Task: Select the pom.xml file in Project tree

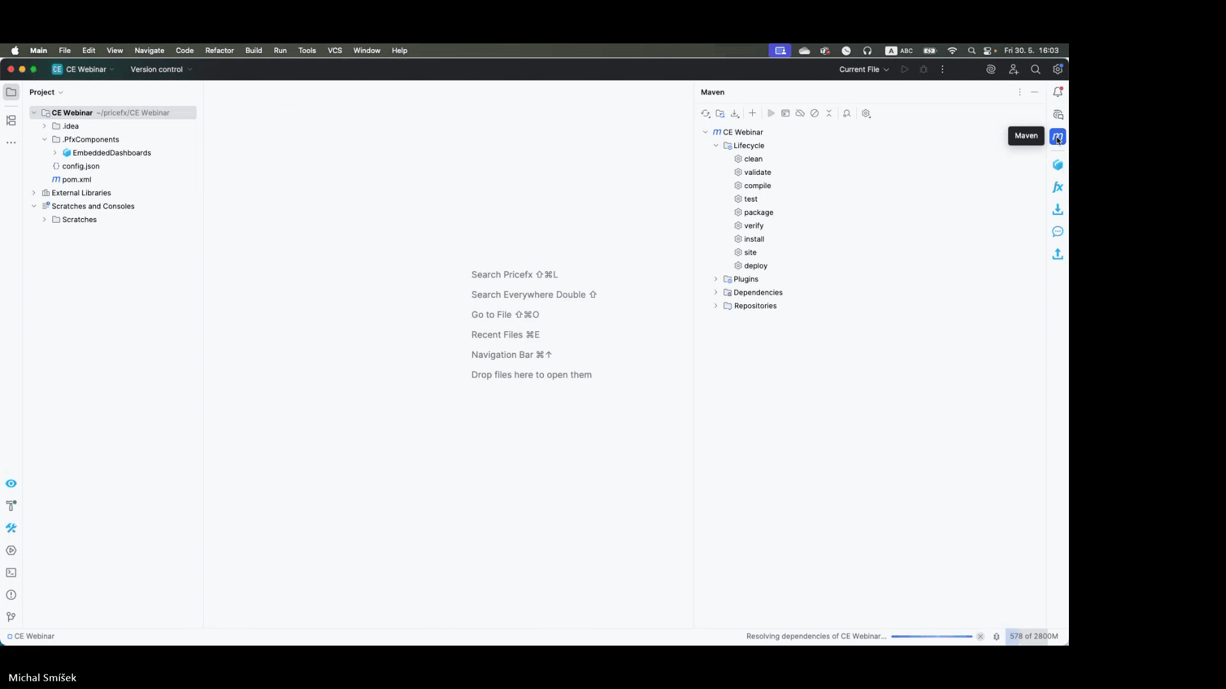Action: click(76, 179)
